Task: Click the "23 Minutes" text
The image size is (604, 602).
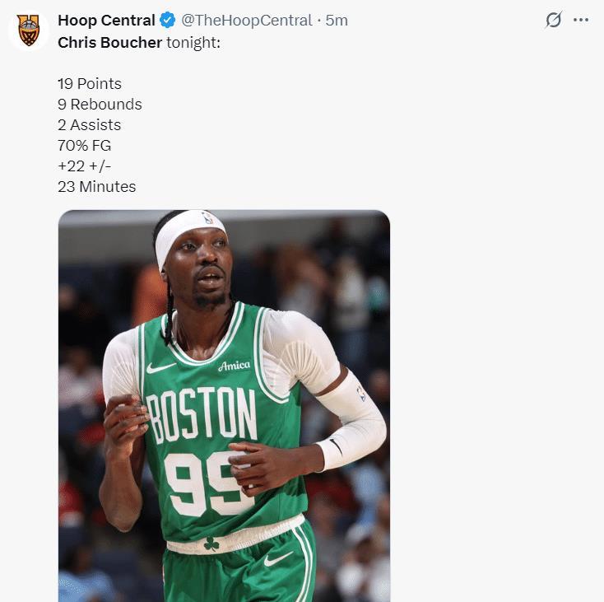Action: (97, 187)
